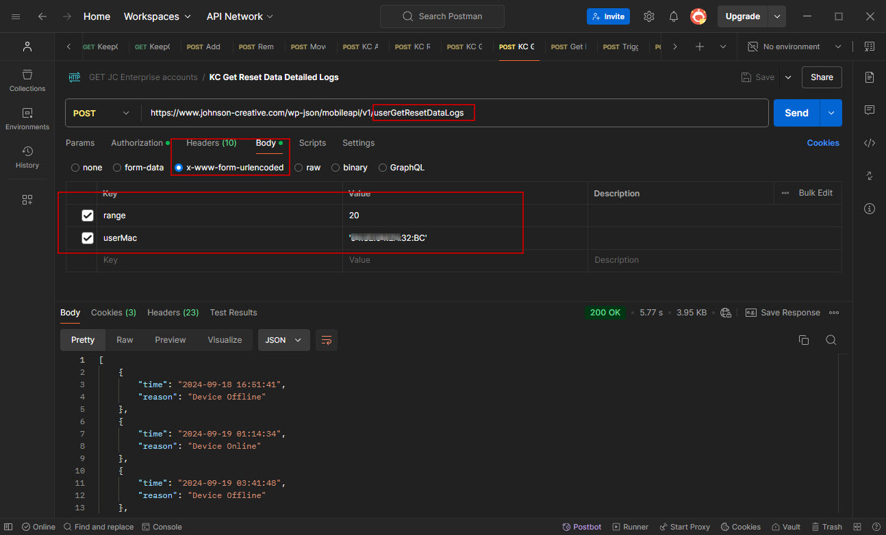The image size is (886, 535).
Task: Click the notifications bell icon
Action: pos(674,16)
